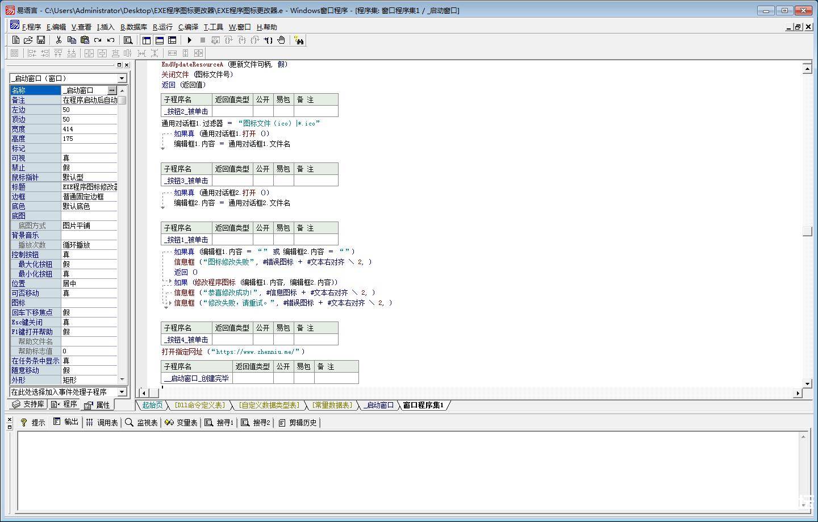The height and width of the screenshot is (522, 818).
Task: Toggle the 可视 property value
Action: 88,157
